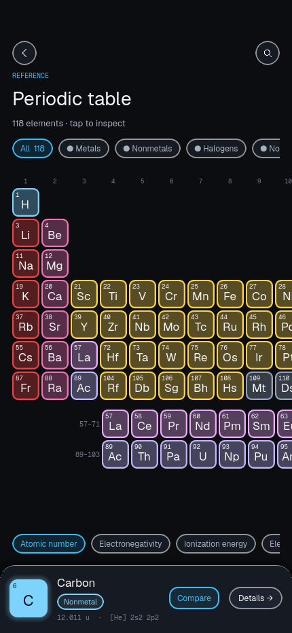Open the search magnifier icon
Screen dimensions: 292x633
coord(268,53)
